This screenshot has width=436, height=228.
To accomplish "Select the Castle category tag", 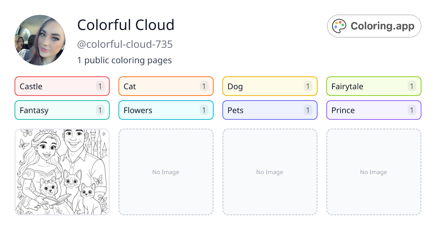I will [62, 86].
